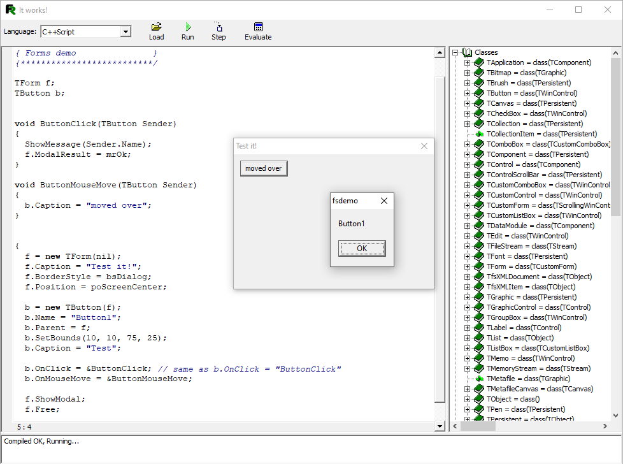Image resolution: width=623 pixels, height=464 pixels.
Task: Expand the TForm class node
Action: click(467, 266)
